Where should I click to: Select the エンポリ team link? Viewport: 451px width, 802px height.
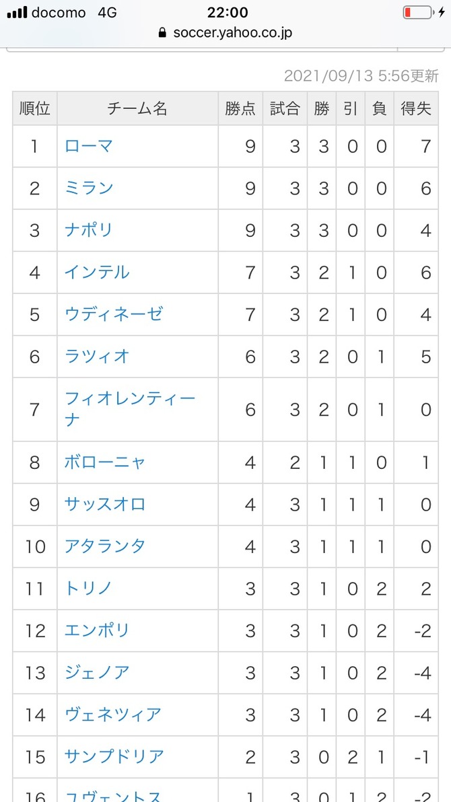point(97,630)
